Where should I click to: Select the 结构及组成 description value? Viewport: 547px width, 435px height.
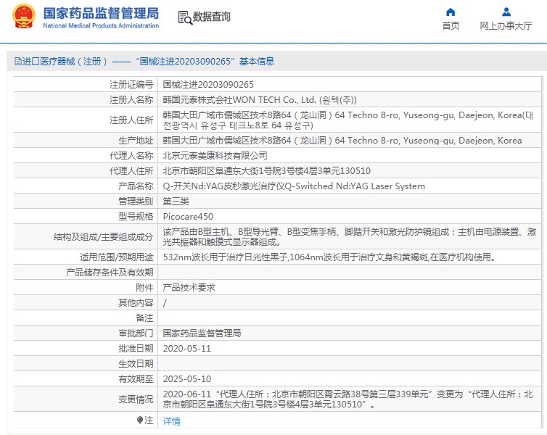(x=350, y=236)
